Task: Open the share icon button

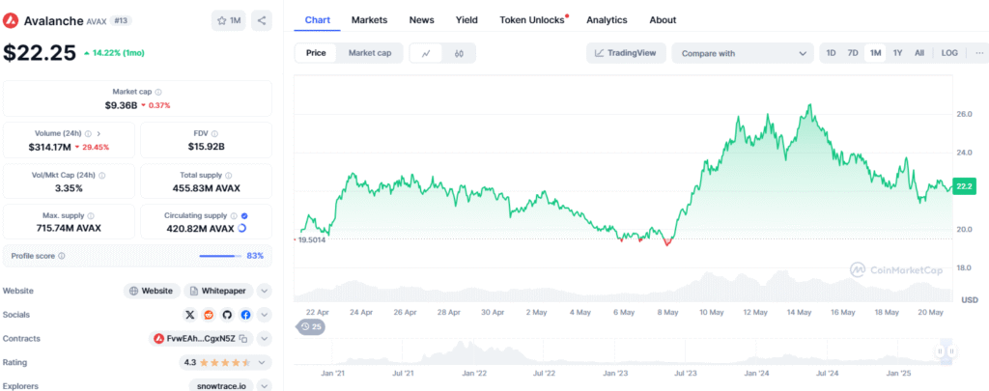Action: 262,20
